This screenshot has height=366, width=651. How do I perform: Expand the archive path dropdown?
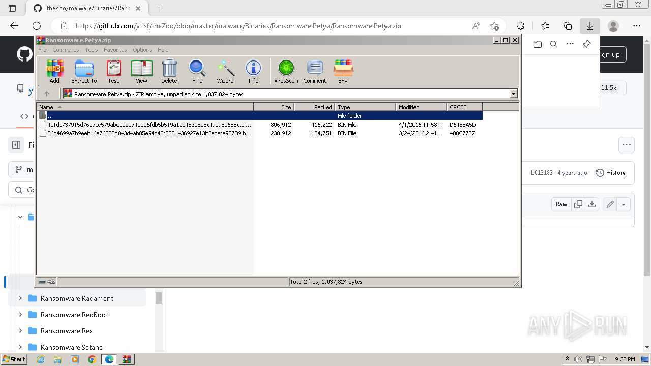(513, 94)
